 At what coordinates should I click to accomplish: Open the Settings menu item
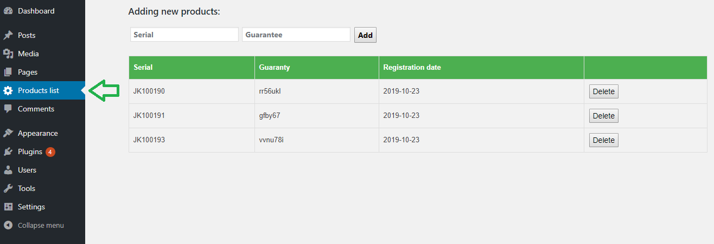[31, 207]
